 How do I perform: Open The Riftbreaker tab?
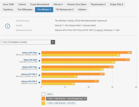(25, 10)
